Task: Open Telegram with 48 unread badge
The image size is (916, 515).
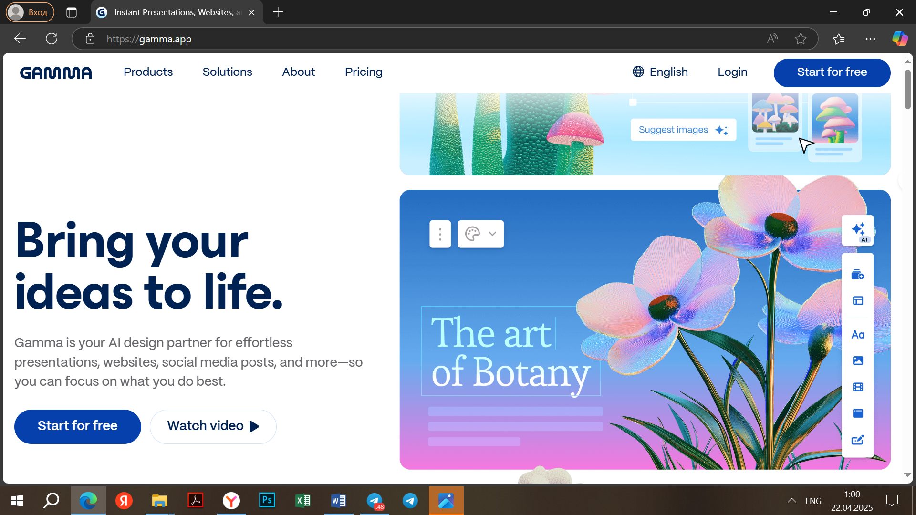Action: [375, 501]
